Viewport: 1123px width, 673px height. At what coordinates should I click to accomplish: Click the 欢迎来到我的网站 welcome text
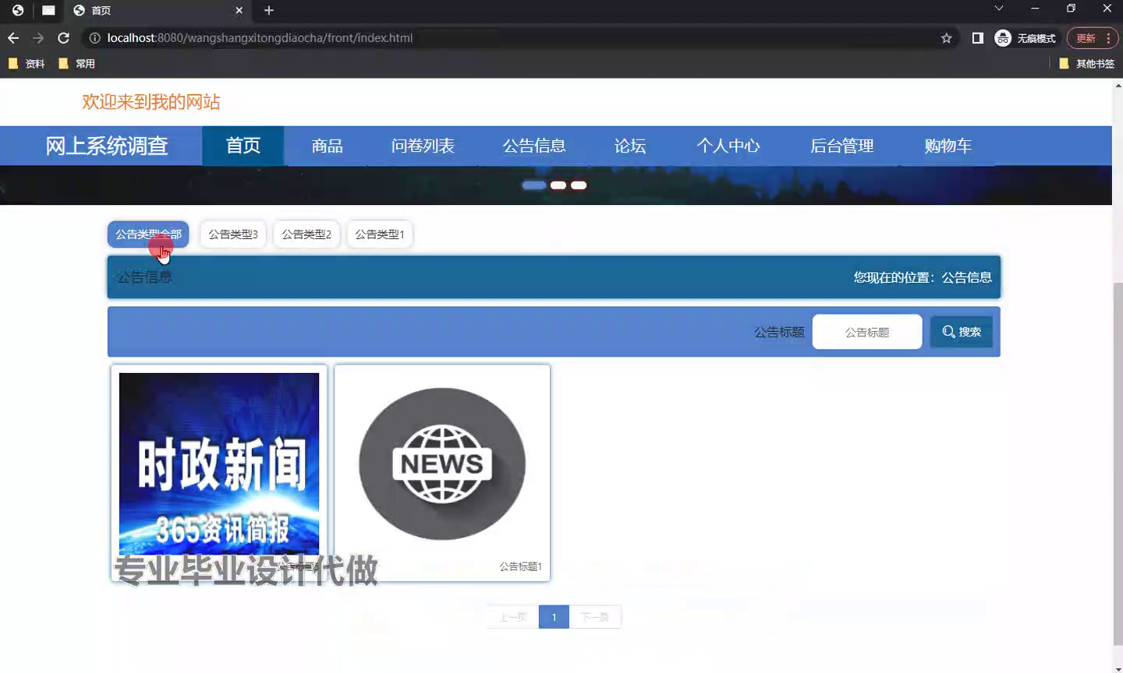tap(151, 102)
